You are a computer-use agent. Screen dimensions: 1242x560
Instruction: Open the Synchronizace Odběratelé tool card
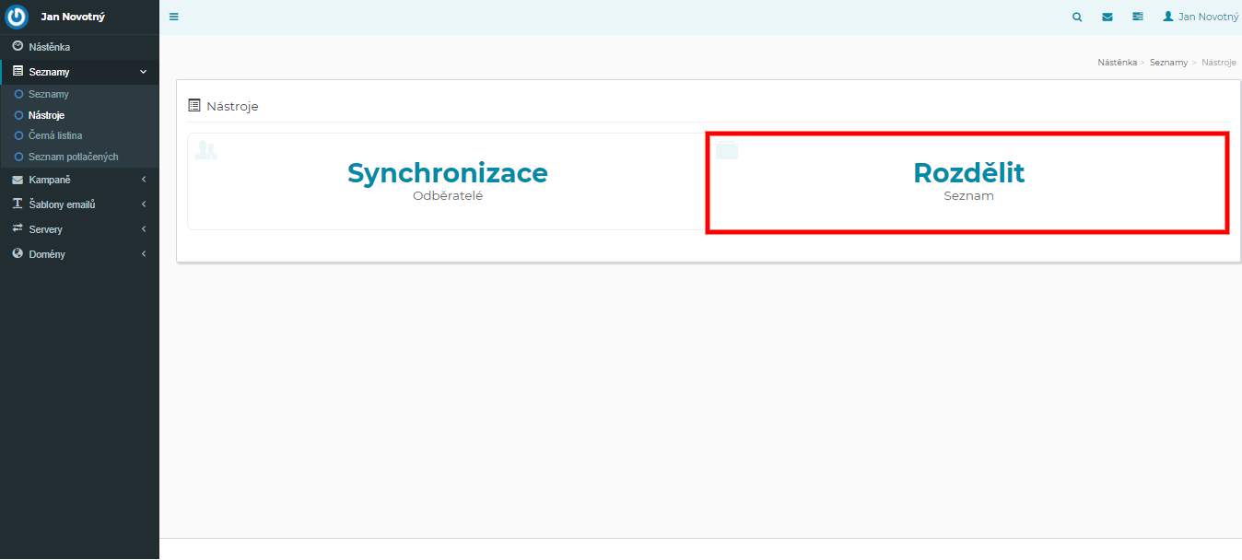pos(447,181)
